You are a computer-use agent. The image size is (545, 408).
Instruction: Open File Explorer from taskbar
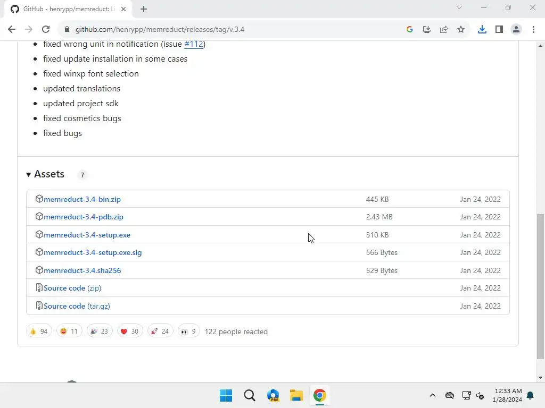point(296,395)
